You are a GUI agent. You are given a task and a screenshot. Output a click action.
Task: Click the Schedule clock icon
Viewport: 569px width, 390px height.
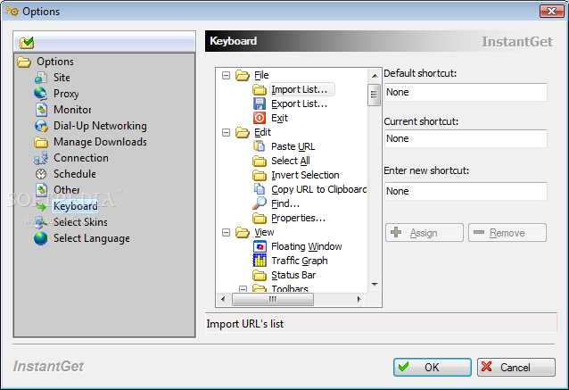41,174
